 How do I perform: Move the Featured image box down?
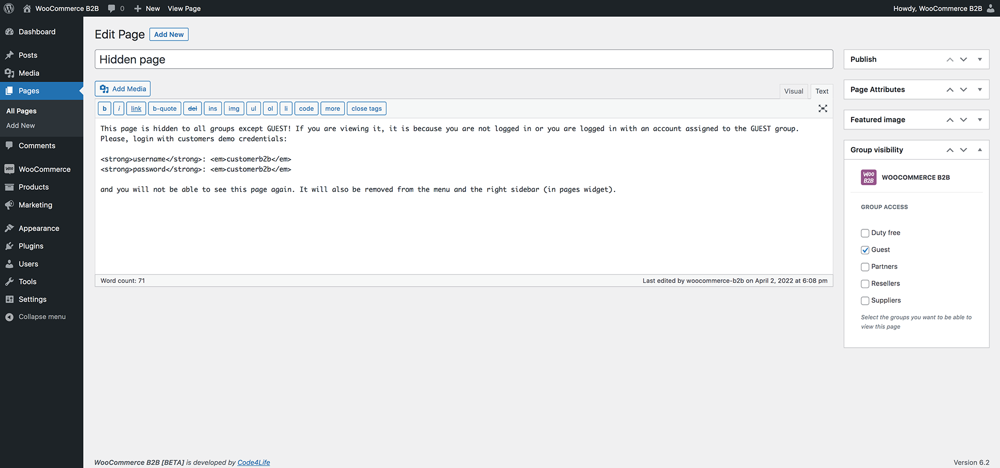click(x=964, y=120)
